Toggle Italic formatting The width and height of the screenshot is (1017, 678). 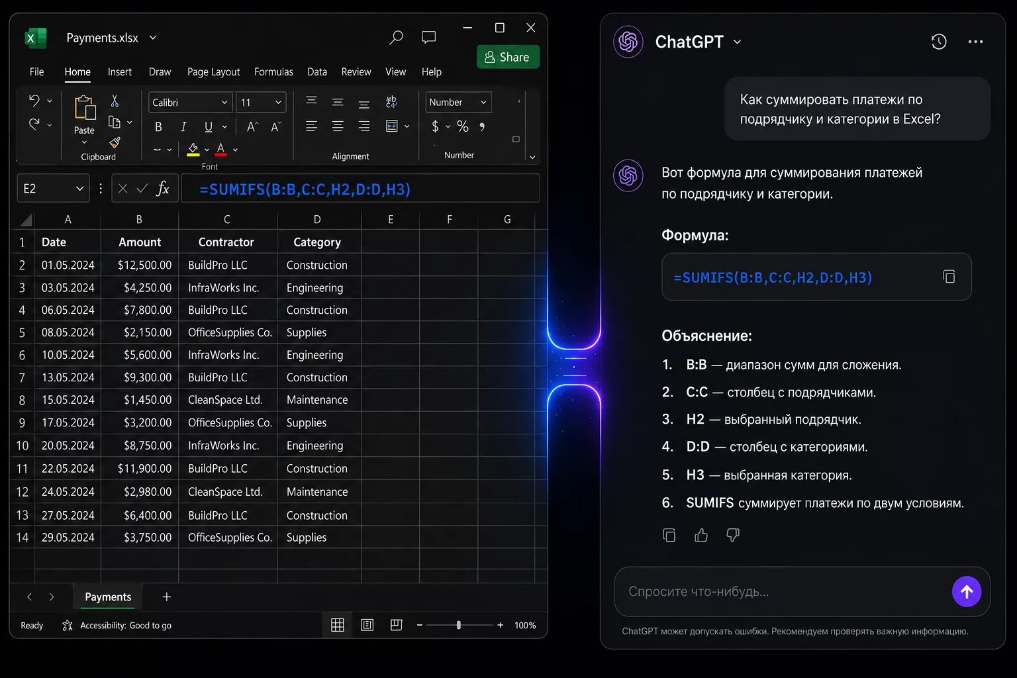click(x=183, y=126)
